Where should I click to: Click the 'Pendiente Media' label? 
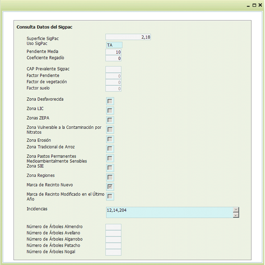coord(42,52)
